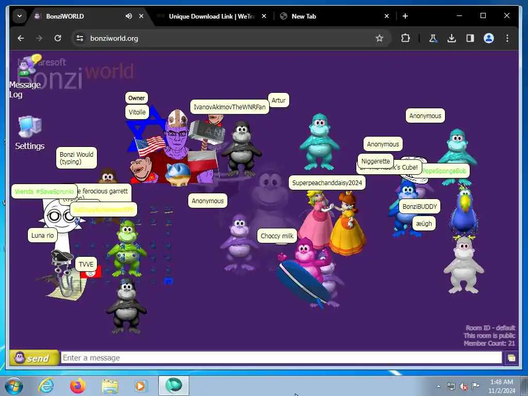
Task: Click the IvanovAkimovTheWNRFan name tag
Action: pyautogui.click(x=229, y=107)
